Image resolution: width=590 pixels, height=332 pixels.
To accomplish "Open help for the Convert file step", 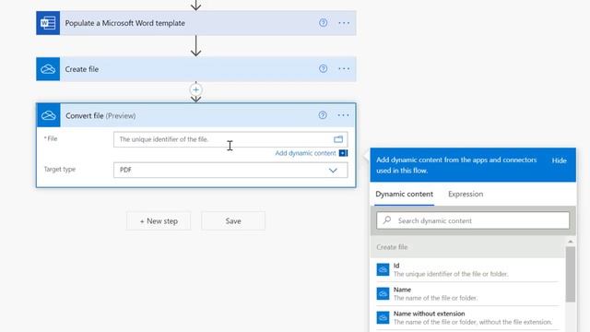I will click(323, 115).
